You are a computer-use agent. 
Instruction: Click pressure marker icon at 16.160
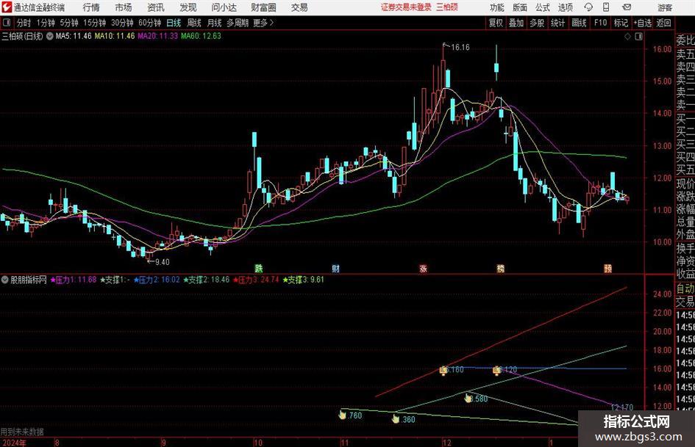[443, 370]
